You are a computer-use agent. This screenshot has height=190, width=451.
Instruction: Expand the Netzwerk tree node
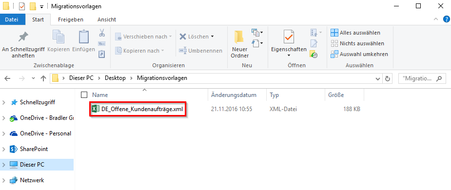point(4,181)
